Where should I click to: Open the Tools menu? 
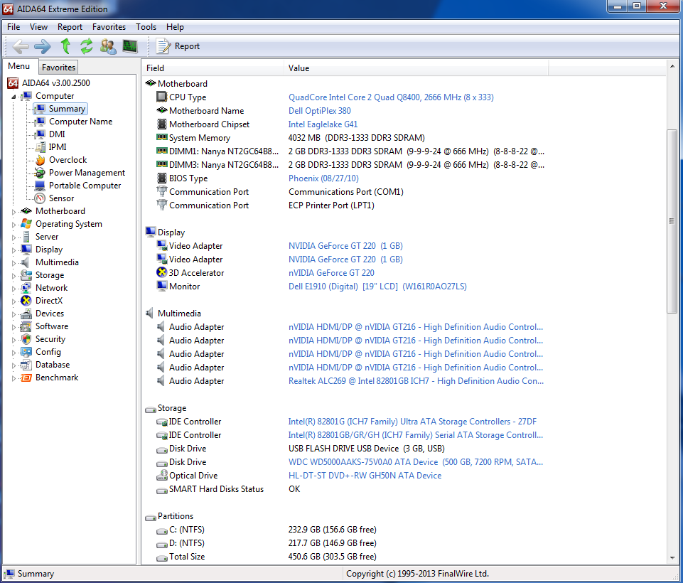[x=146, y=27]
